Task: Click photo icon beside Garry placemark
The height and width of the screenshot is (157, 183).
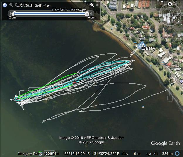Action: tap(135, 43)
